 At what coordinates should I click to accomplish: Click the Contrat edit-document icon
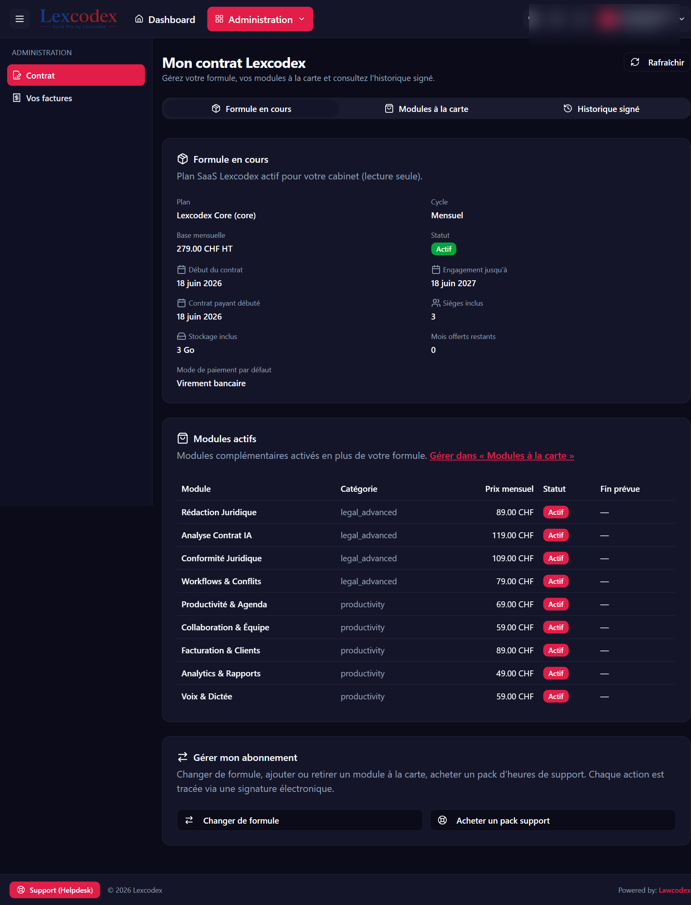17,75
